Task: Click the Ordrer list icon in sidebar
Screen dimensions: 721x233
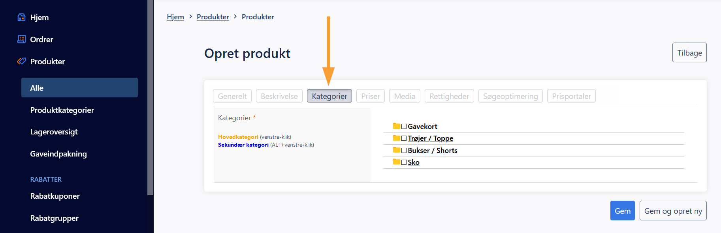Action: click(x=22, y=39)
